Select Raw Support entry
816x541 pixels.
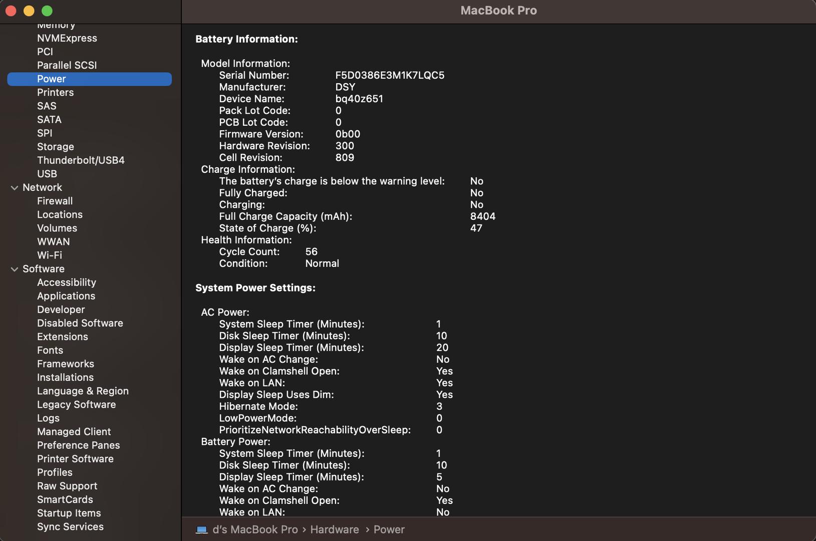(x=67, y=485)
